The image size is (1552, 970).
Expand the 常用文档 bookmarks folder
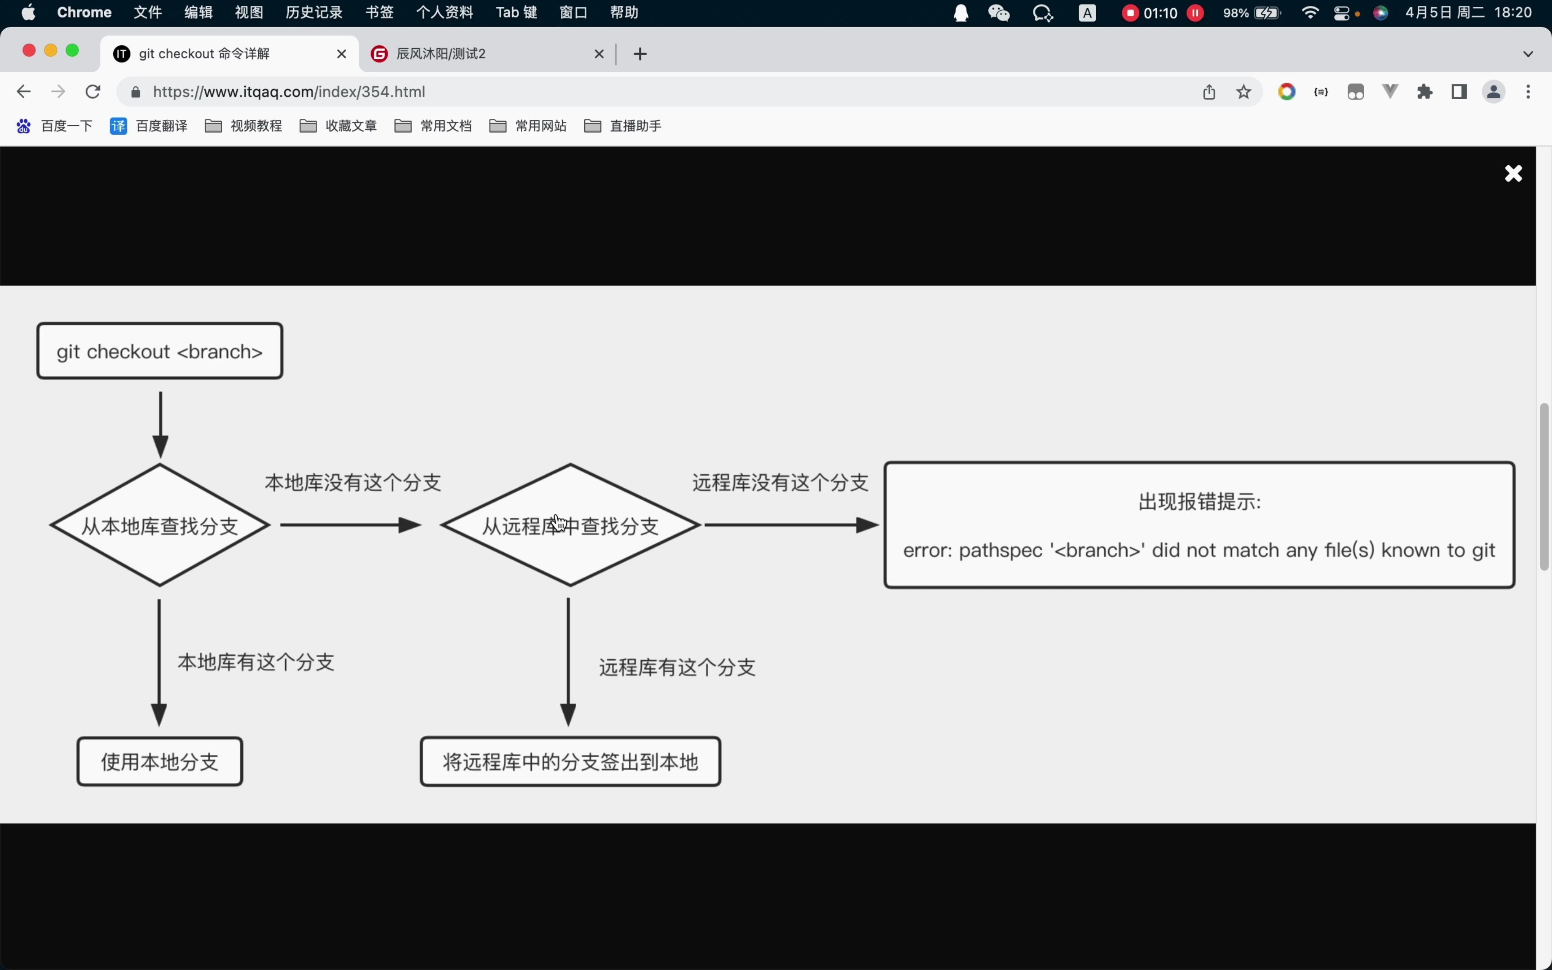point(433,126)
